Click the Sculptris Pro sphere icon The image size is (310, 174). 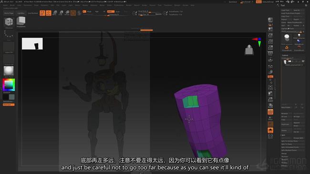tap(79, 13)
